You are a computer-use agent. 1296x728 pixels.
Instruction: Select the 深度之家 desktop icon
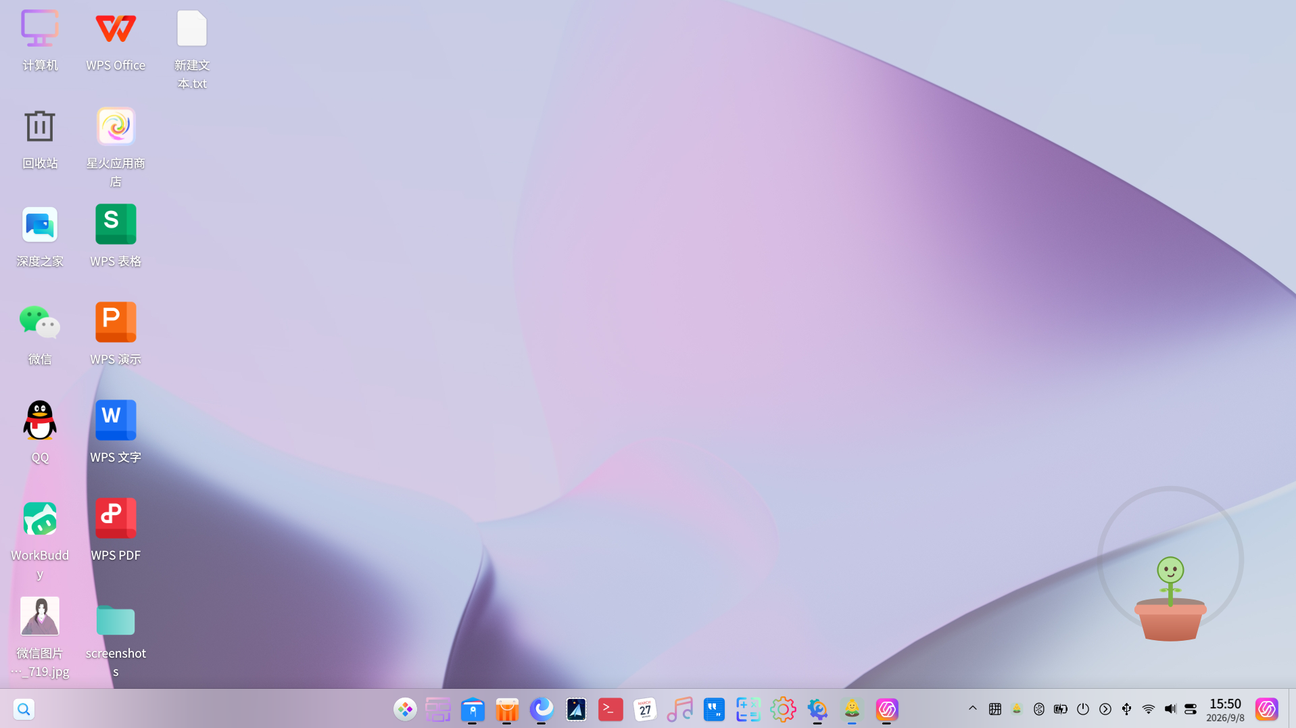pos(40,237)
